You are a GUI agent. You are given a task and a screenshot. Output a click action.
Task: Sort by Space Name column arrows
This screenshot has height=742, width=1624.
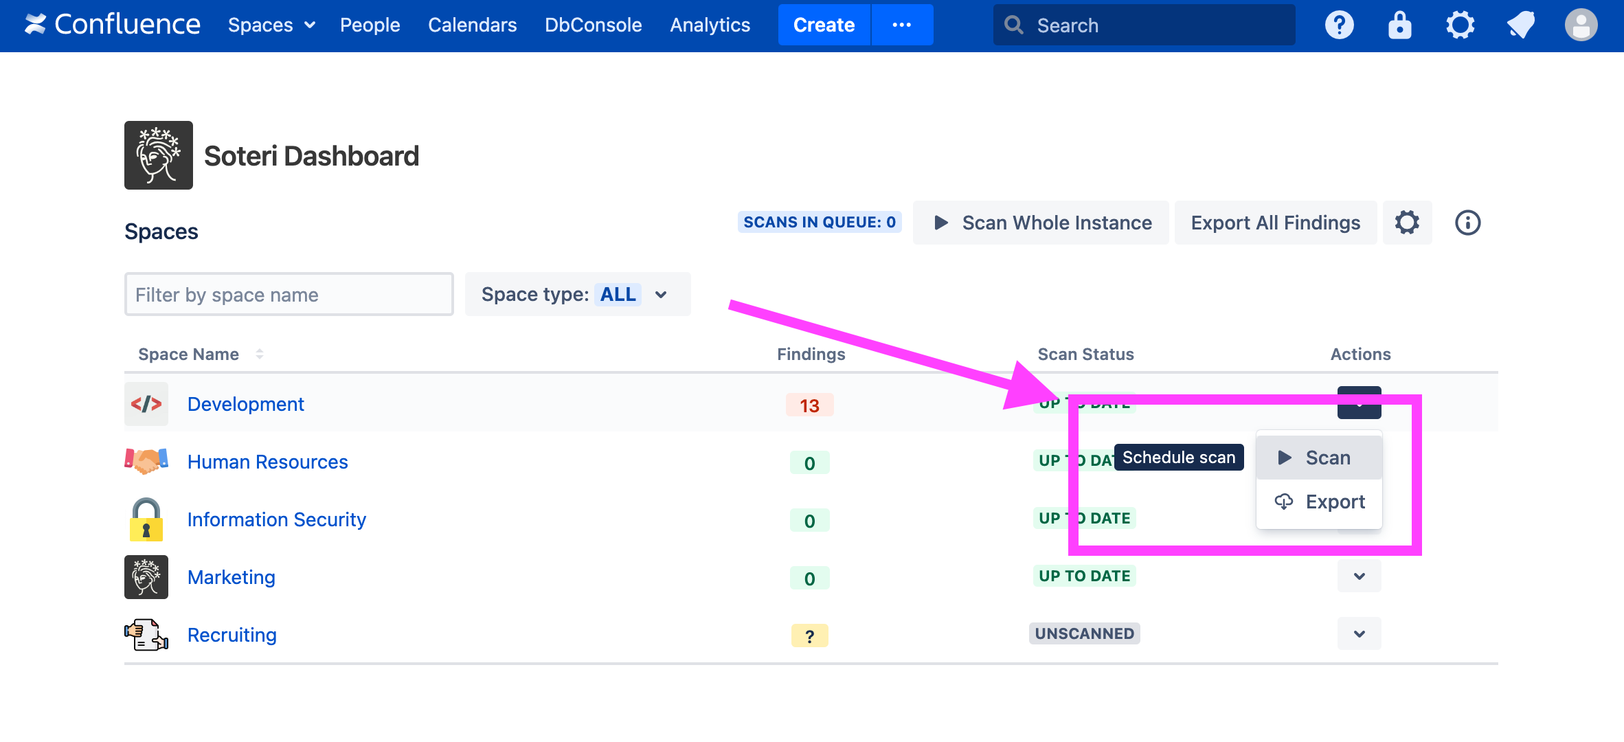[260, 354]
